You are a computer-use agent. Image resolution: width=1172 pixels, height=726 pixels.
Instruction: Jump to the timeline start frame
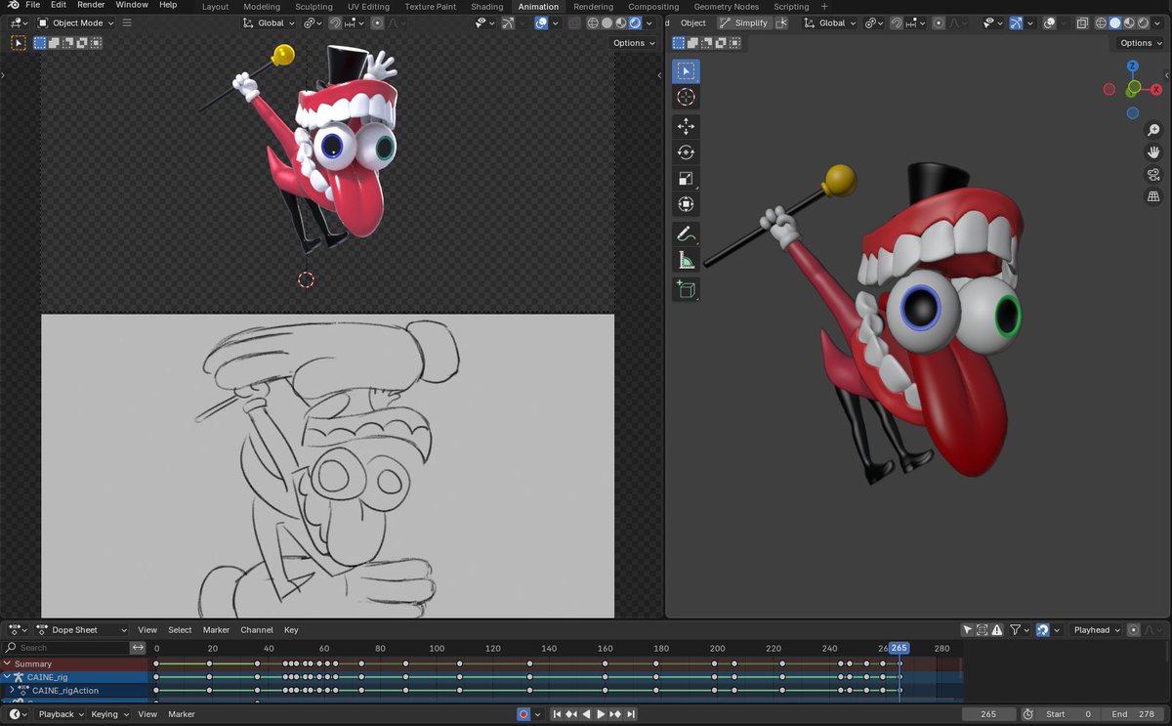(557, 714)
